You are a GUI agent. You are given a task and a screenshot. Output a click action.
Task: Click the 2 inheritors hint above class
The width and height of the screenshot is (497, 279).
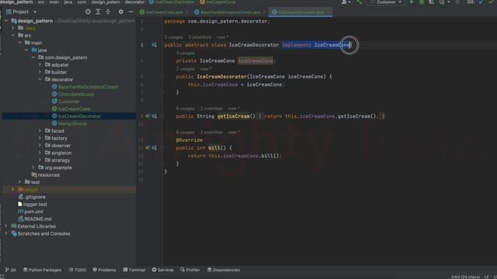(200, 37)
